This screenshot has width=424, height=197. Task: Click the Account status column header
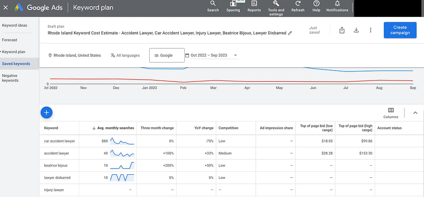[x=389, y=128]
